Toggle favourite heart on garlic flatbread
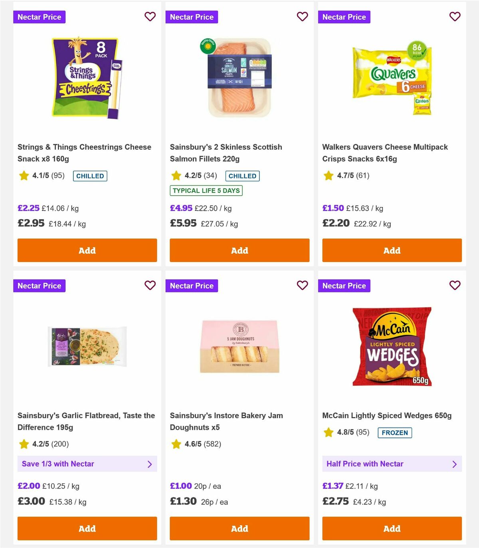Viewport: 479px width, 548px height. [150, 286]
